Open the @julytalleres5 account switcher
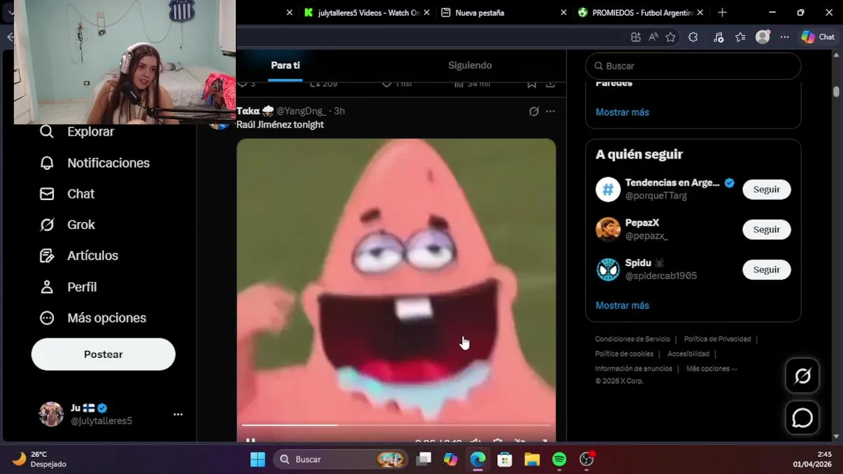 pos(111,414)
